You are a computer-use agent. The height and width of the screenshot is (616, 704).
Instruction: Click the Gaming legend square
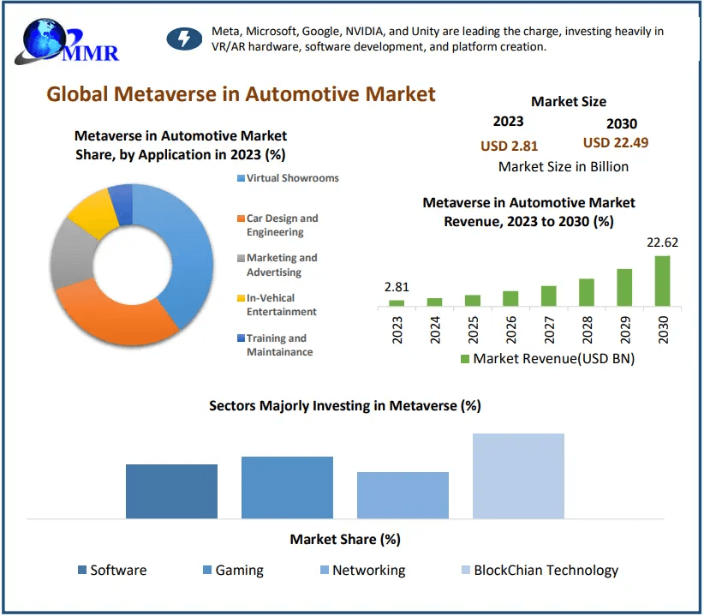[x=207, y=571]
